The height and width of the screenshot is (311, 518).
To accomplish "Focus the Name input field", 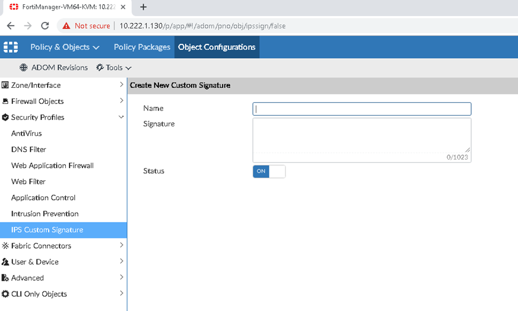I will click(x=361, y=109).
